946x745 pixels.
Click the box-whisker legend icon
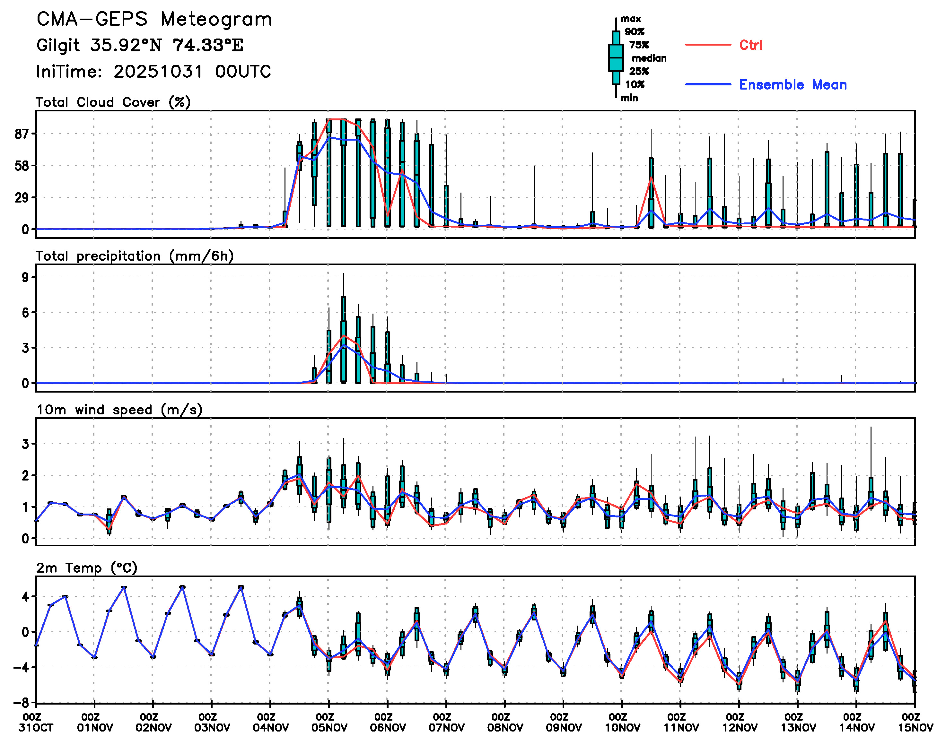(616, 57)
